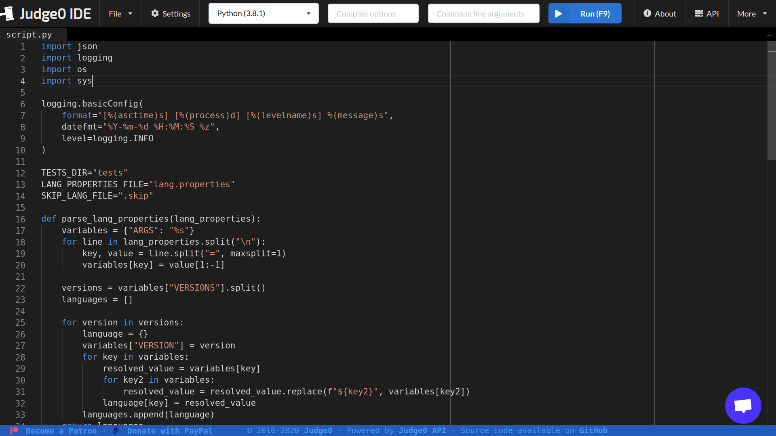Viewport: 776px width, 436px height.
Task: Open Settings via the gear icon
Action: (155, 13)
